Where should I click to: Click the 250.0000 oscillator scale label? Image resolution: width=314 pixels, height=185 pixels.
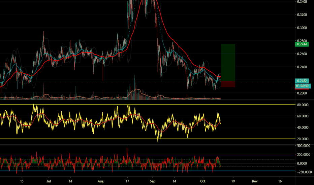coord(303,155)
